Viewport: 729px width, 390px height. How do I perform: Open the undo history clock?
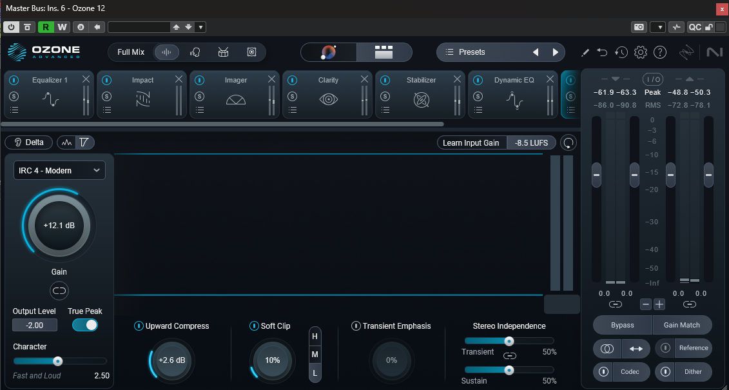pos(621,52)
